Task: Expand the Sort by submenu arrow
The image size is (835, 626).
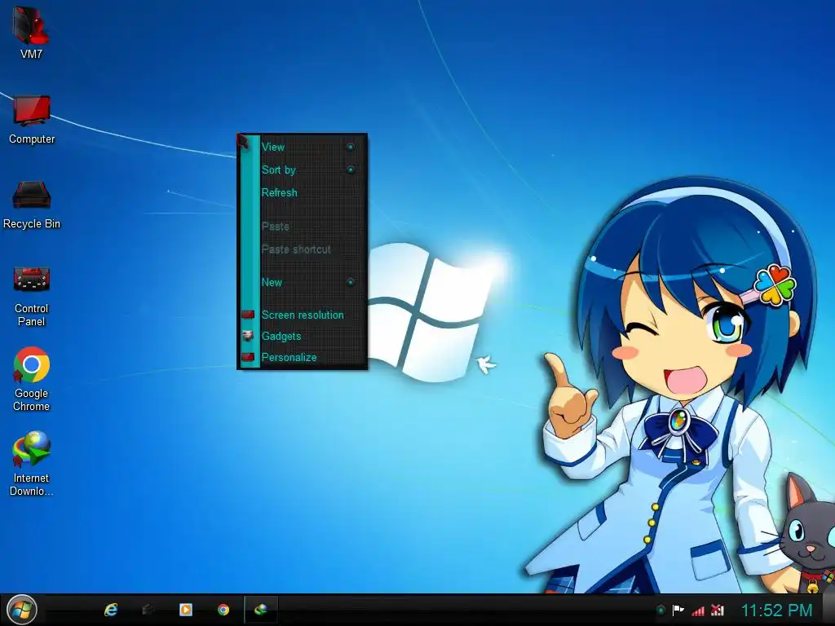Action: (x=351, y=170)
